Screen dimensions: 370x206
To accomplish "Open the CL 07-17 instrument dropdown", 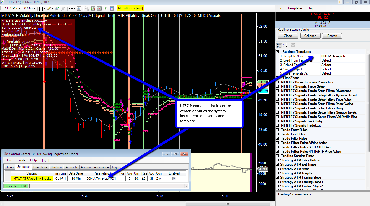I will click(x=12, y=8).
